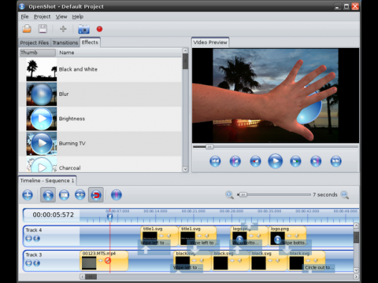The image size is (378, 283).
Task: Click the red record button in the toolbar
Action: click(99, 29)
